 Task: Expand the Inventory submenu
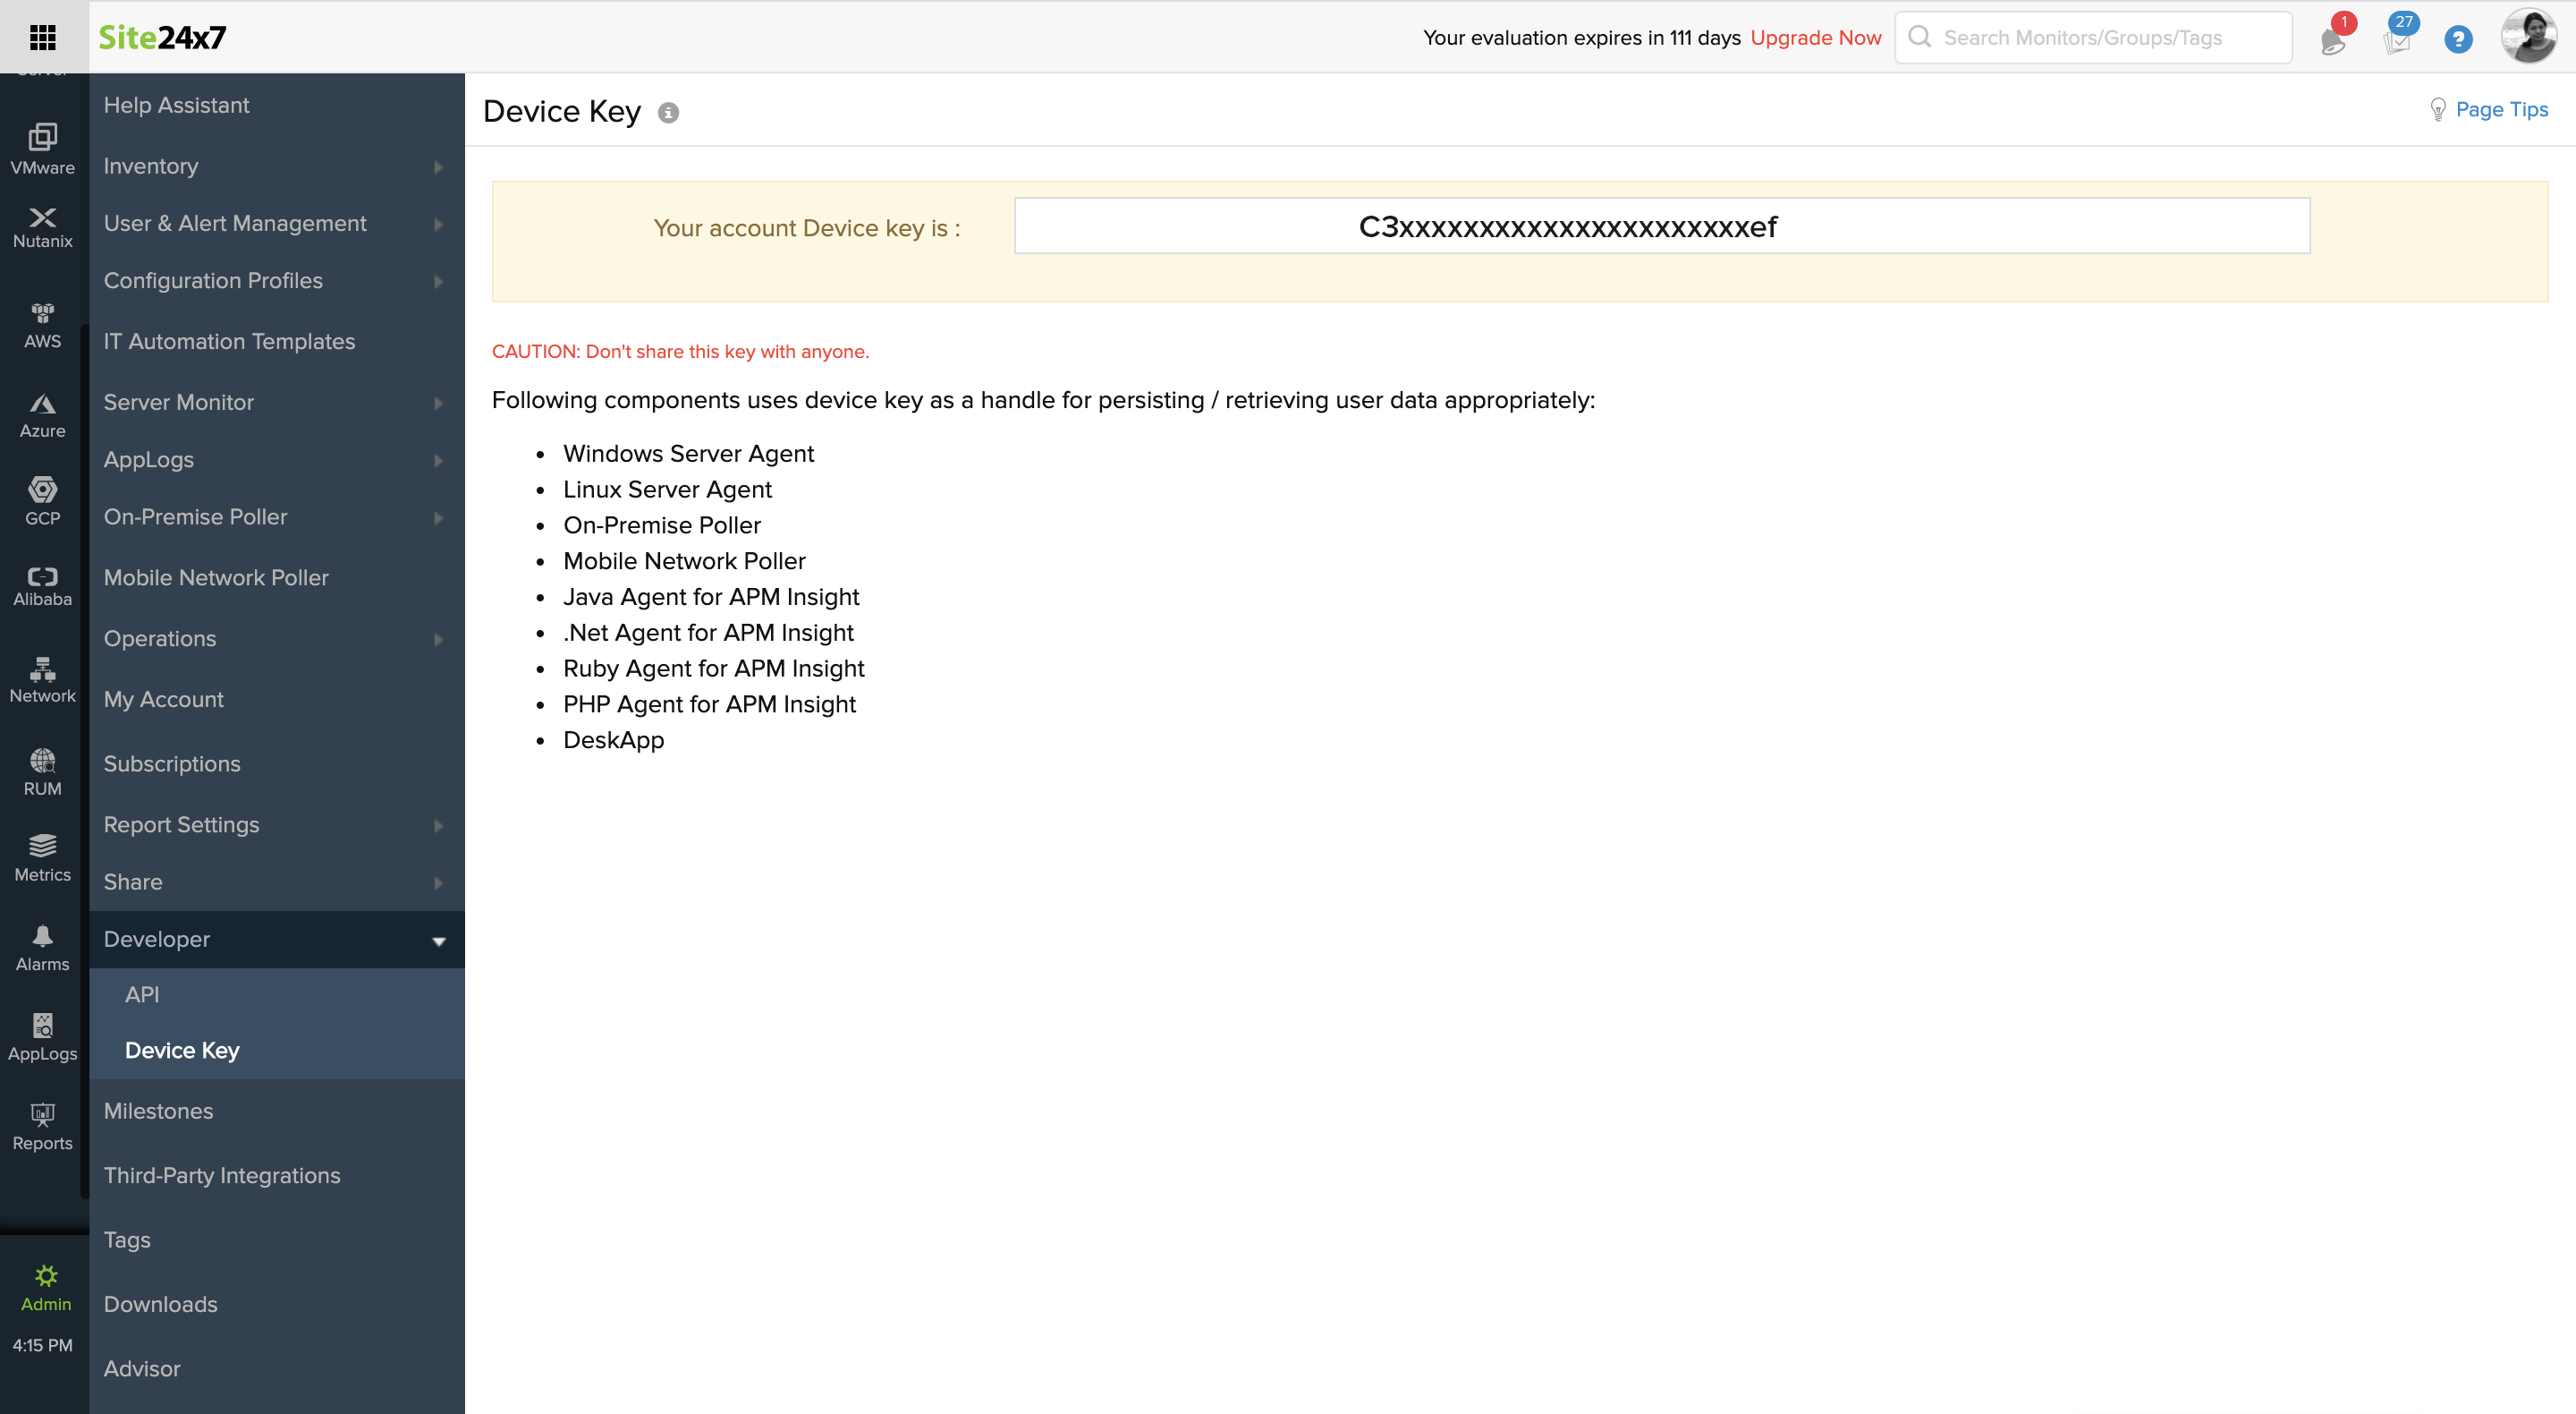(x=275, y=166)
